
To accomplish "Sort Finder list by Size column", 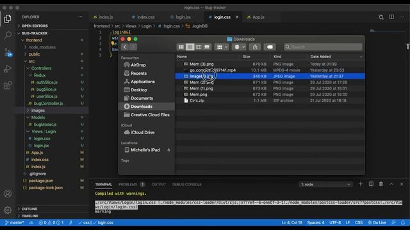I will click(246, 57).
